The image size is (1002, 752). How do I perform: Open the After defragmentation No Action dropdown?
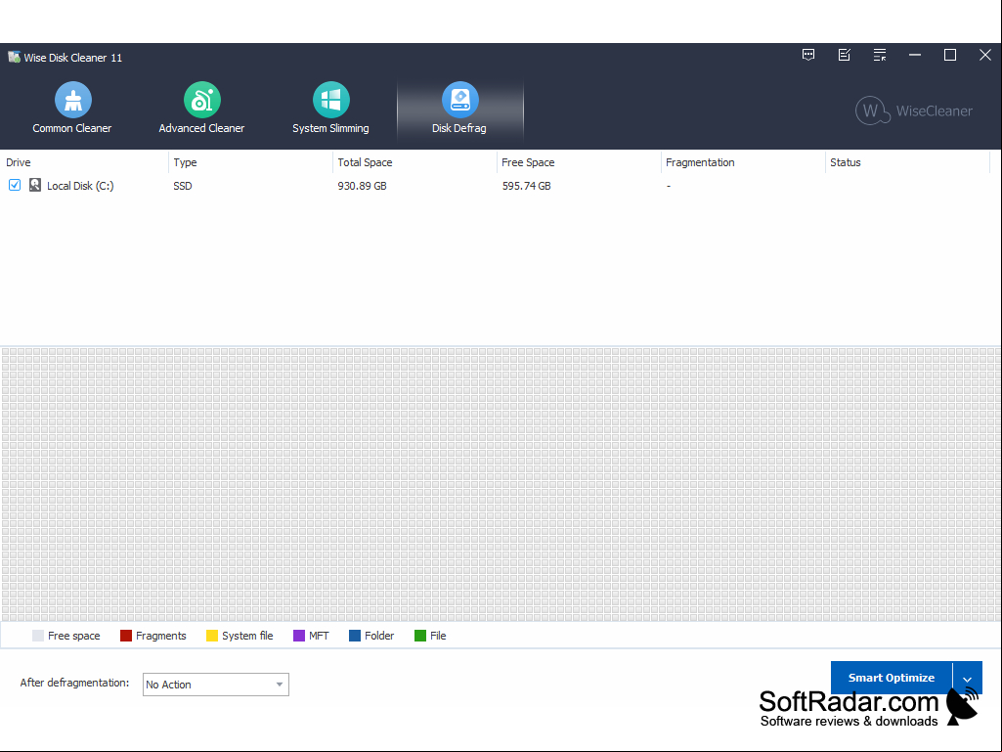coord(216,685)
